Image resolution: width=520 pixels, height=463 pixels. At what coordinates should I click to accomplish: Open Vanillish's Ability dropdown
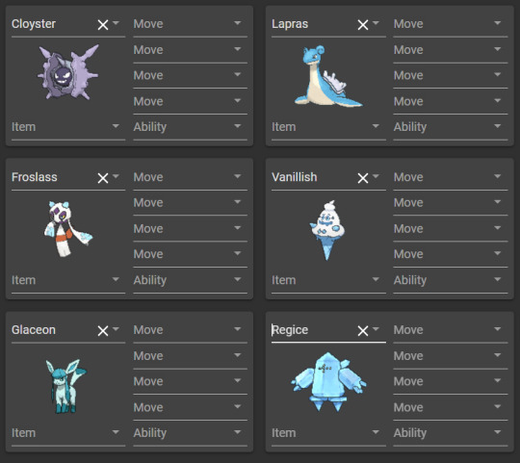tap(451, 280)
